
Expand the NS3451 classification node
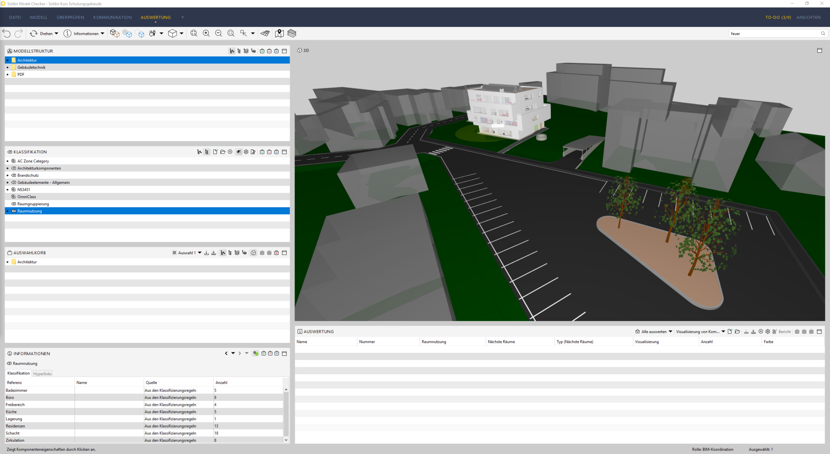8,190
